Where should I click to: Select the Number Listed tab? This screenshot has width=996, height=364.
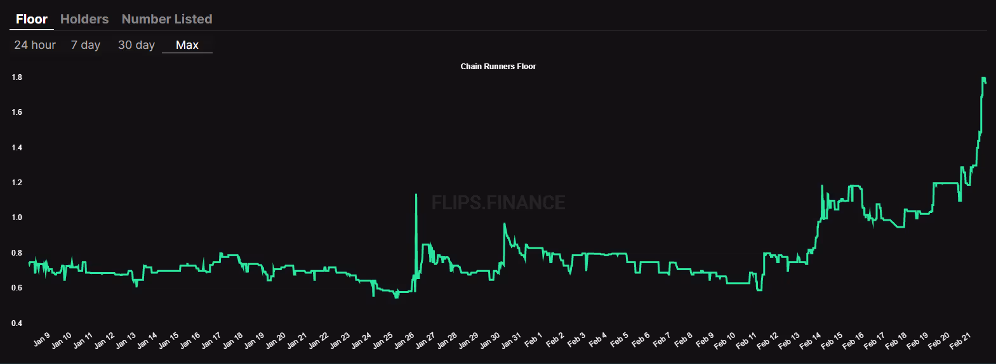[x=167, y=19]
